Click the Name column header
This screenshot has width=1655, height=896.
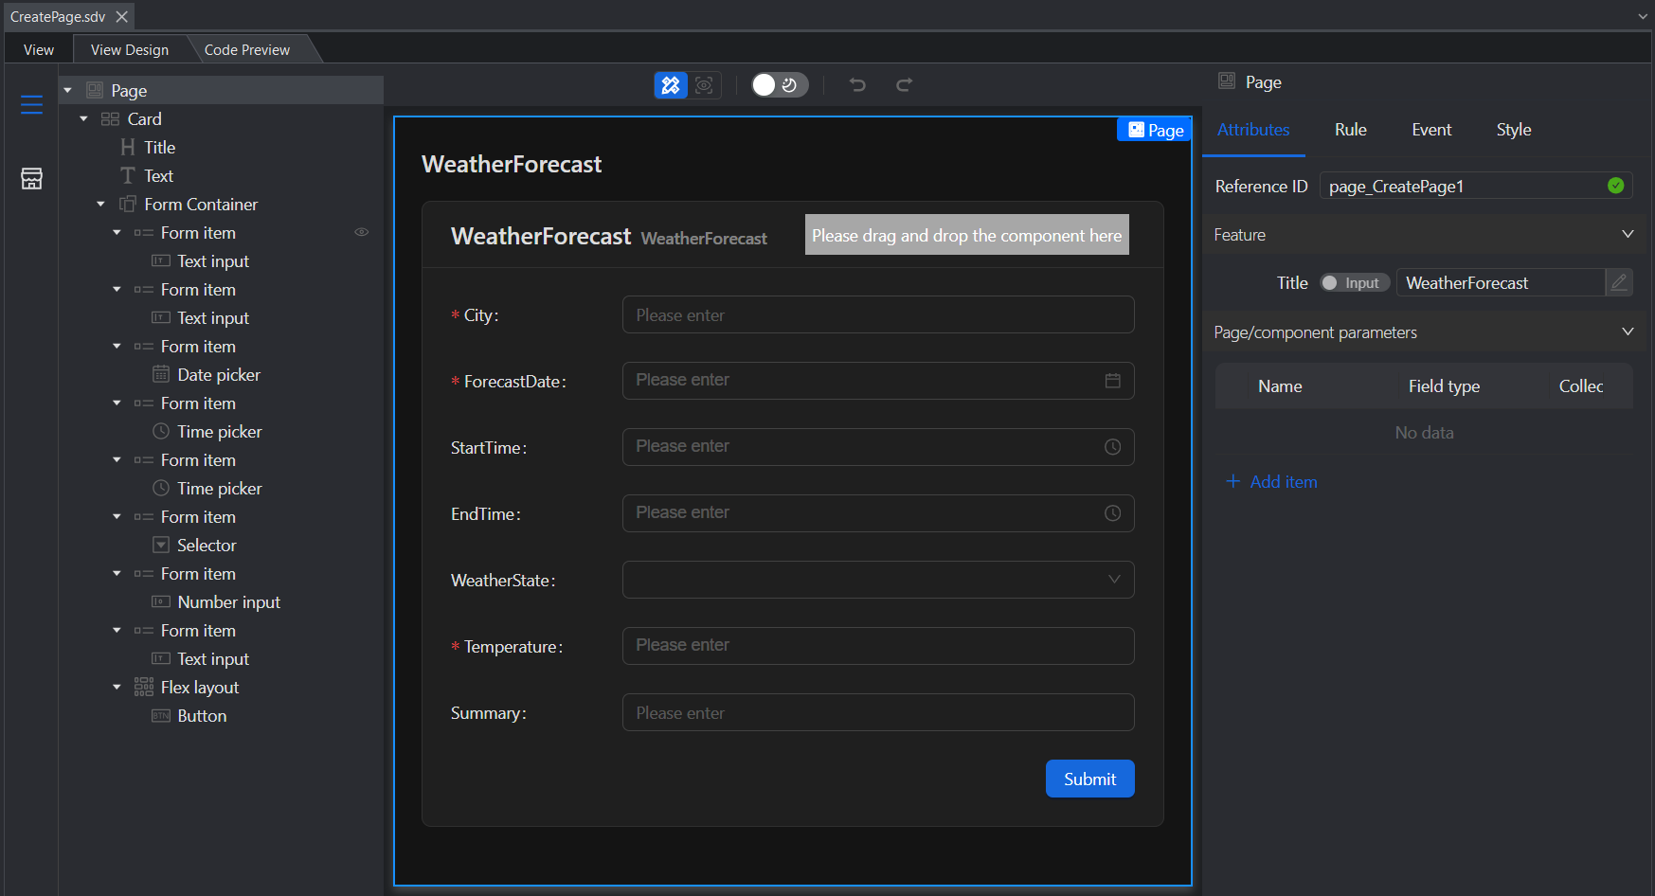1280,385
